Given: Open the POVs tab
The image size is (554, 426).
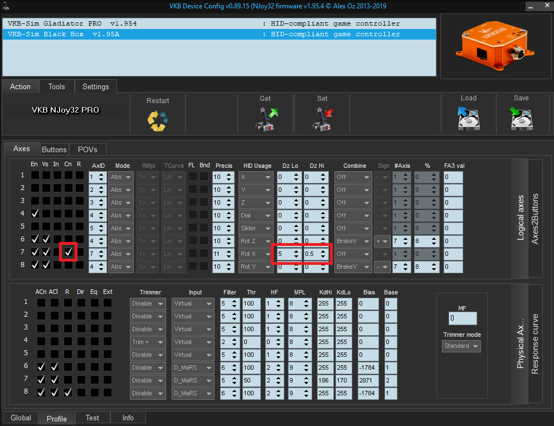Looking at the screenshot, I should (x=88, y=149).
